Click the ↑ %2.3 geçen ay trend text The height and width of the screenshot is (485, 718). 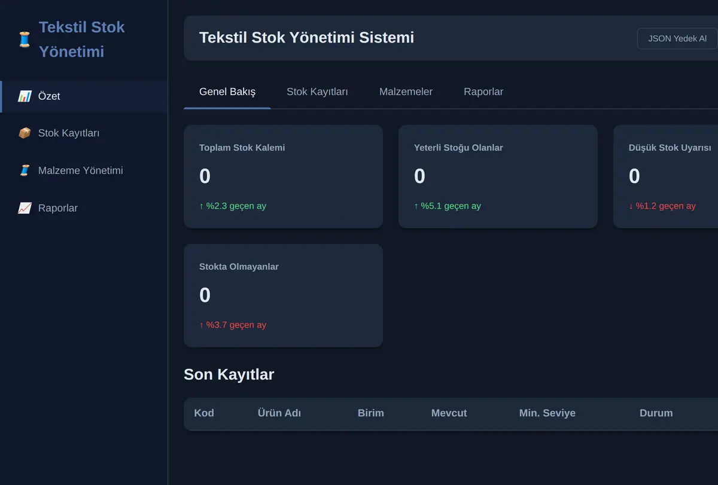coord(233,206)
